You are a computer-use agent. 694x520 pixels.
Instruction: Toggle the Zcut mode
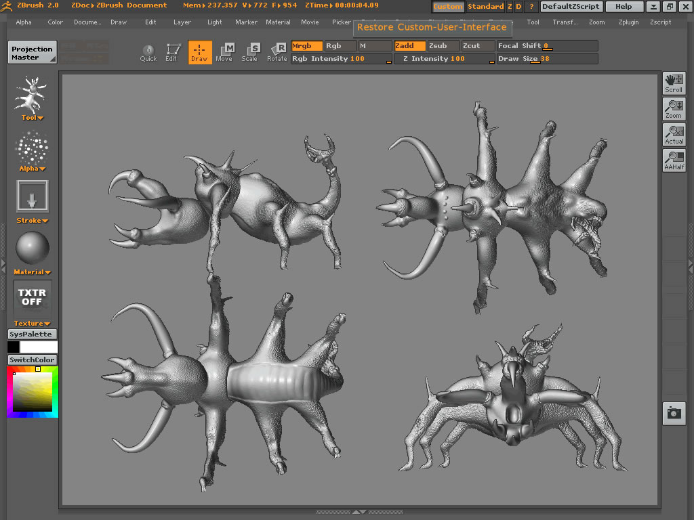477,46
